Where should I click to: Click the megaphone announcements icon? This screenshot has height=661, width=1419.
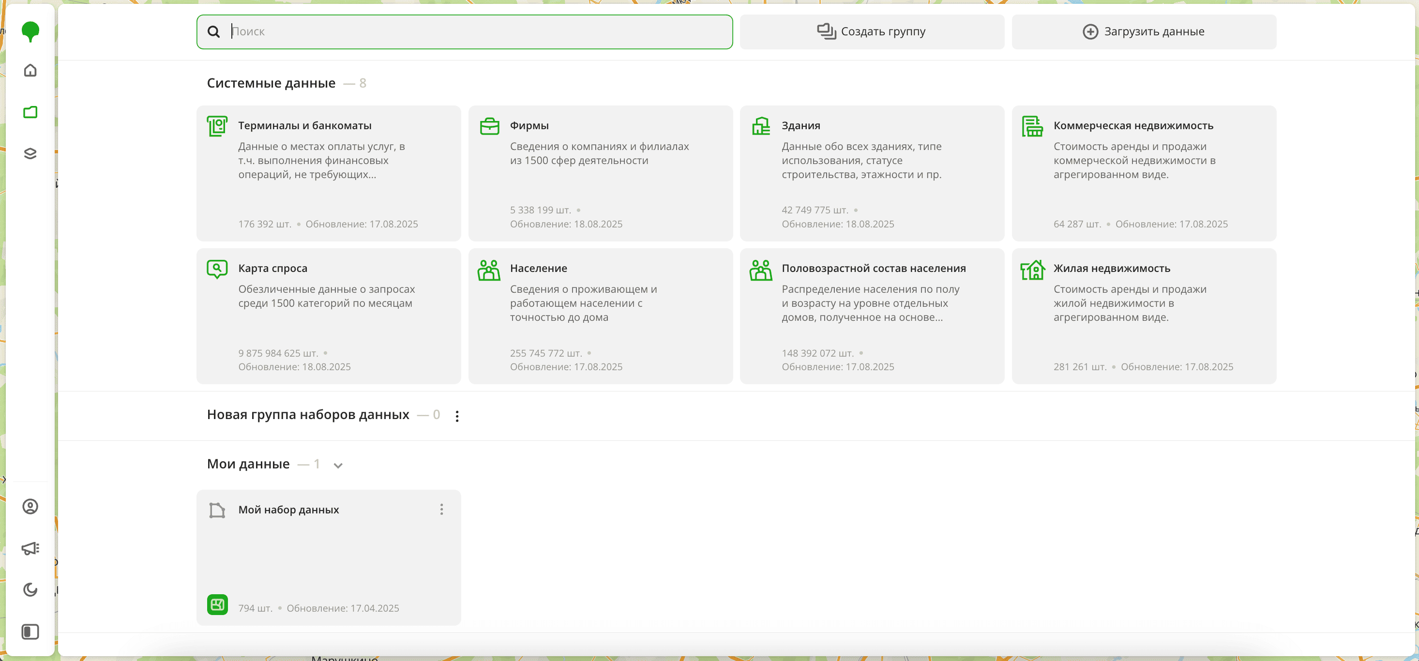30,548
